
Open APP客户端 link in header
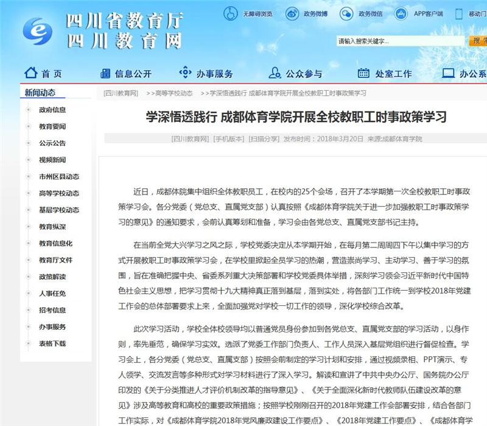(429, 14)
